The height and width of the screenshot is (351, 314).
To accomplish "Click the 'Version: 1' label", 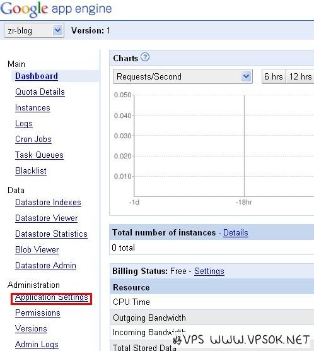I will pyautogui.click(x=91, y=31).
